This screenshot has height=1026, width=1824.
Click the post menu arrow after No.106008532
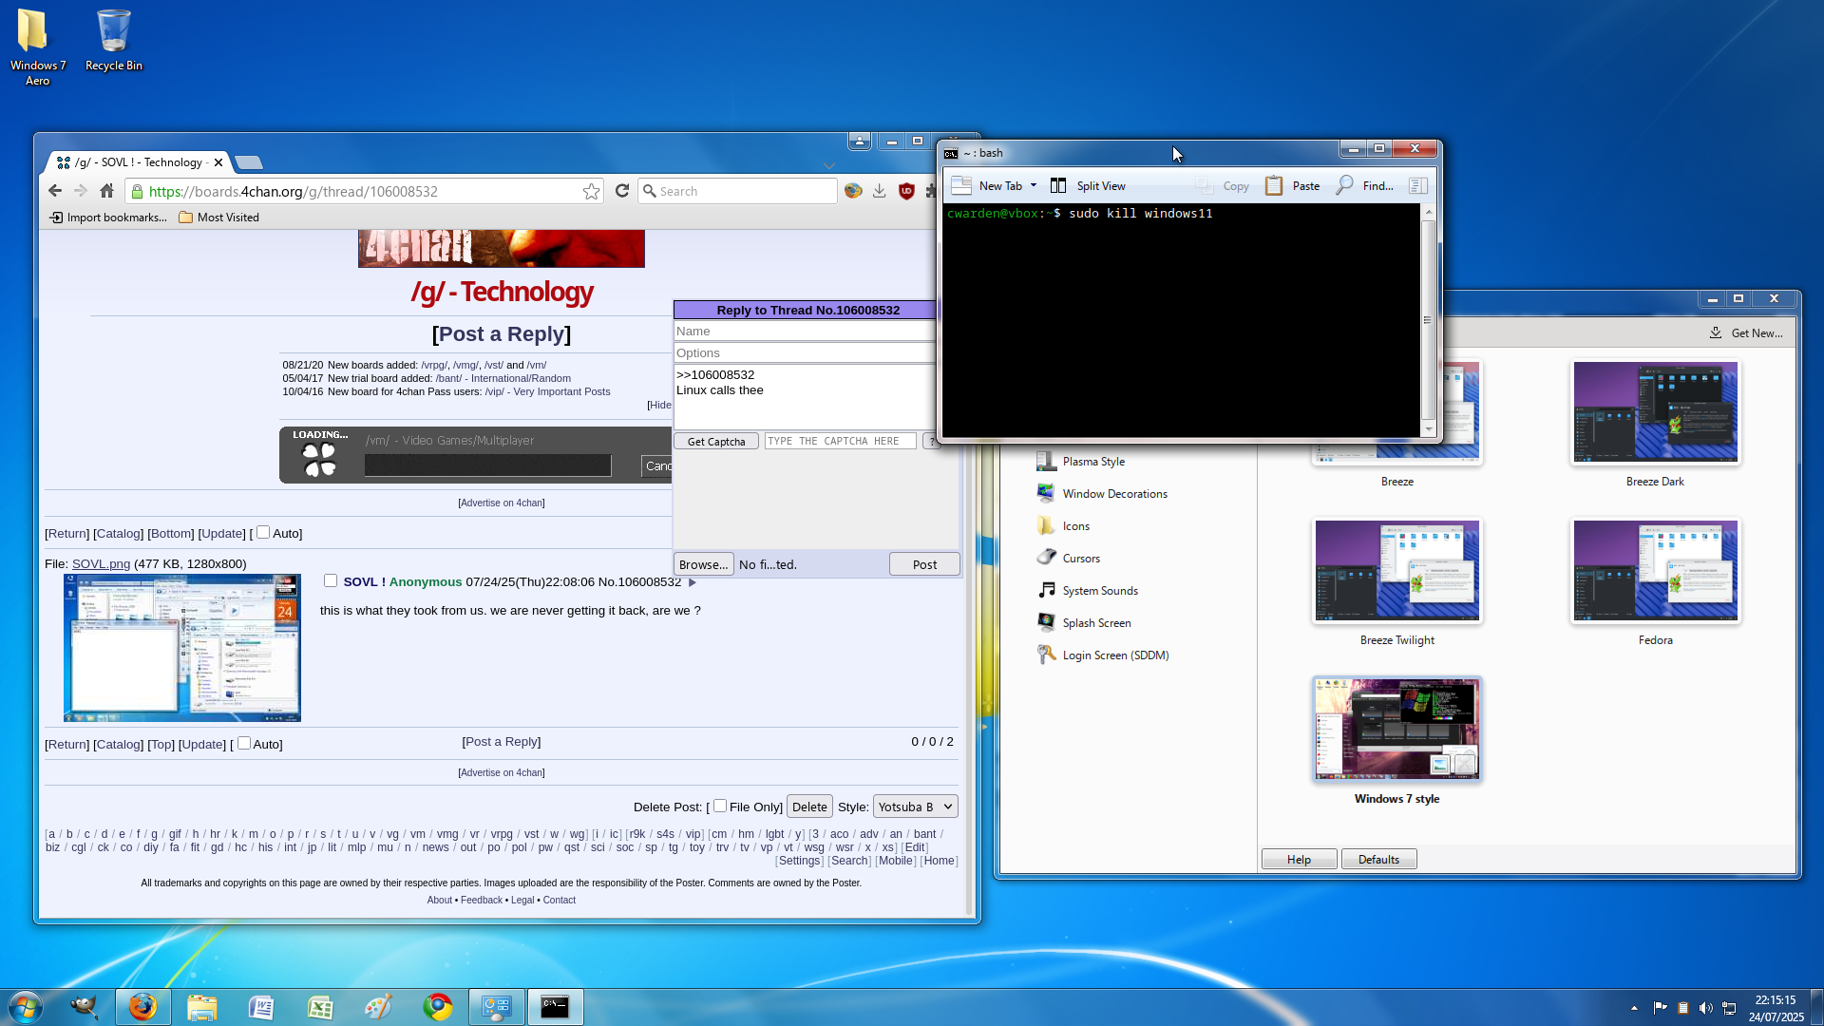click(693, 582)
